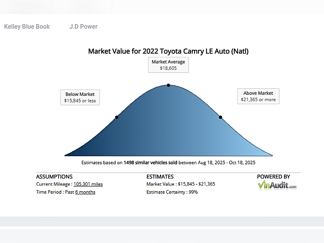Click the VinAudit.com logo
This screenshot has height=243, width=324.
[x=277, y=186]
